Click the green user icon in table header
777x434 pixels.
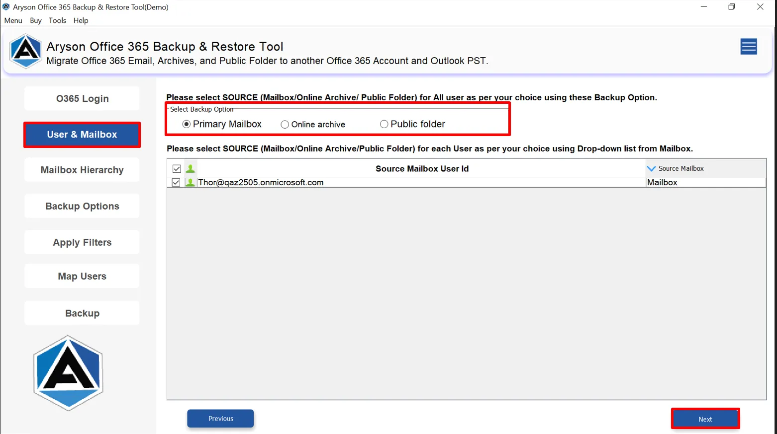point(190,169)
